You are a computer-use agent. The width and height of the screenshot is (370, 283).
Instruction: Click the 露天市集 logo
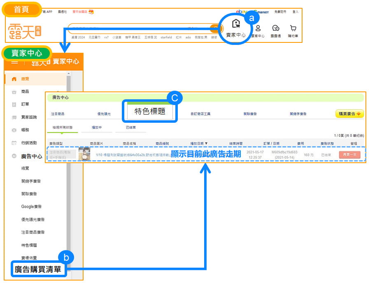pyautogui.click(x=23, y=31)
